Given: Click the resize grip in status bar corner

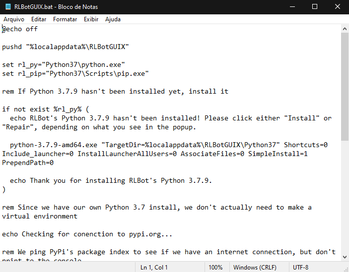Looking at the screenshot, I should 346,269.
